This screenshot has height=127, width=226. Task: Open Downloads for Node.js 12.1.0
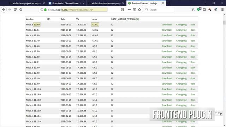tap(167, 78)
